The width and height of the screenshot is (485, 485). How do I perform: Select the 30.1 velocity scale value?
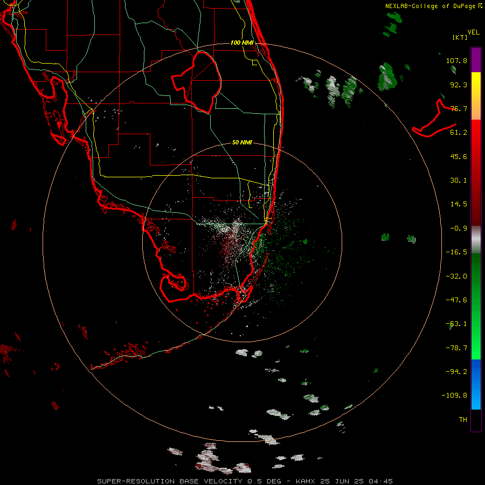459,181
